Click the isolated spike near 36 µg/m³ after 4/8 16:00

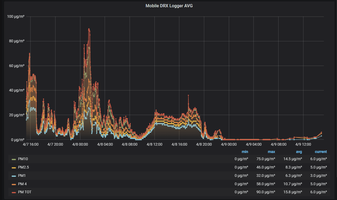[x=188, y=95]
